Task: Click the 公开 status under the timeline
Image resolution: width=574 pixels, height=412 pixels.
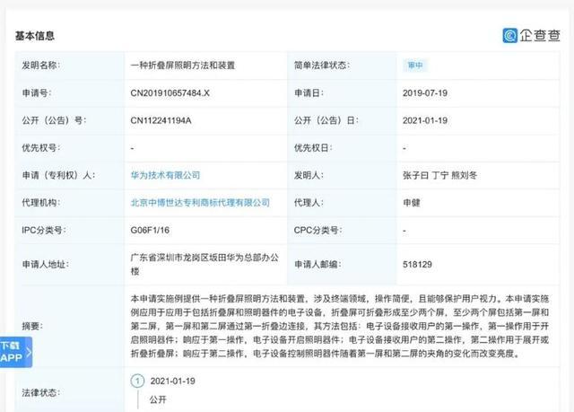Action: [158, 399]
